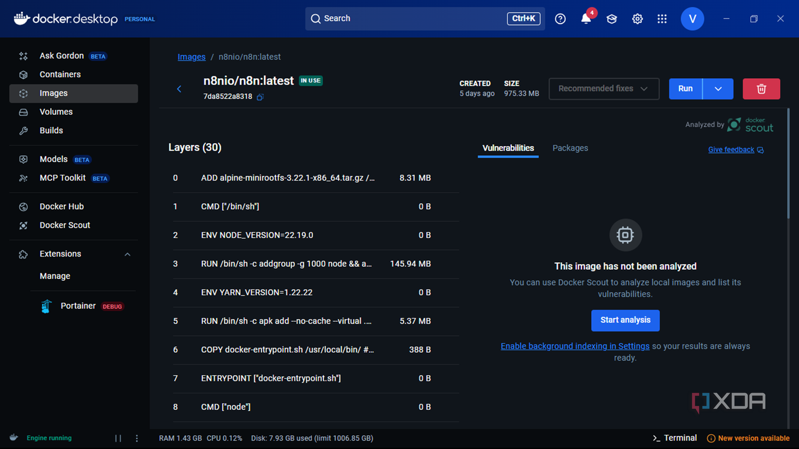This screenshot has height=449, width=799.
Task: Click the Docker whale engine icon
Action: pos(14,438)
